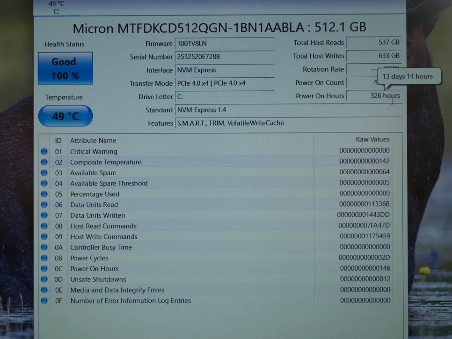This screenshot has height=339, width=452.
Task: Click the Serial Number value field
Action: tap(224, 57)
